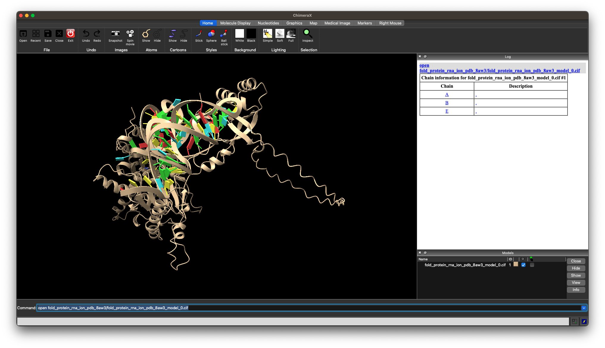605x348 pixels.
Task: Start the Spin movie tool
Action: [x=130, y=34]
